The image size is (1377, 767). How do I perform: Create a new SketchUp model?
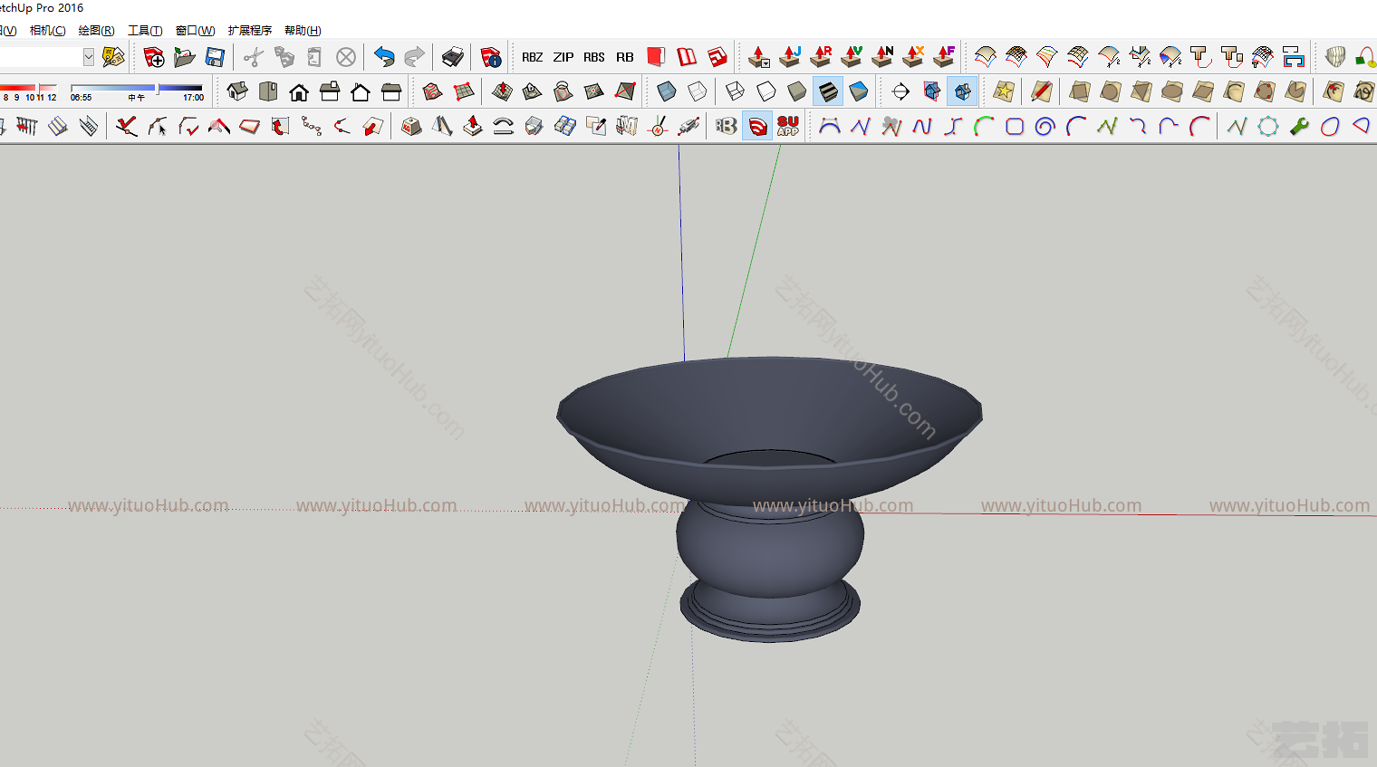coord(154,57)
